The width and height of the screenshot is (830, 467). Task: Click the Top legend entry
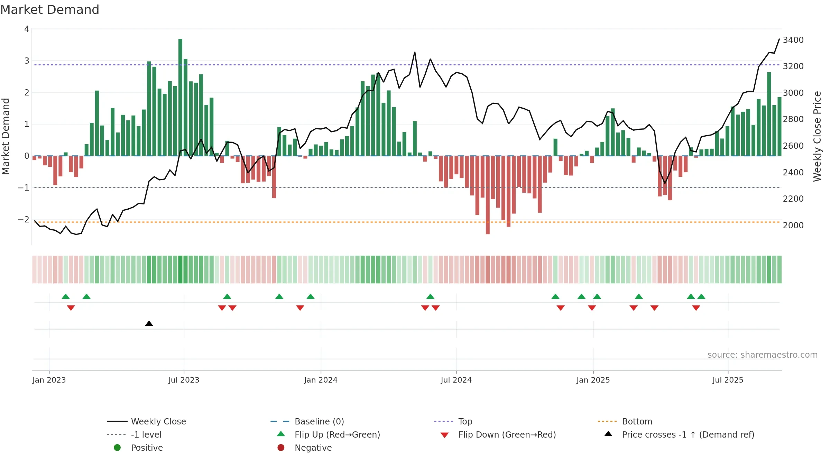[453, 421]
